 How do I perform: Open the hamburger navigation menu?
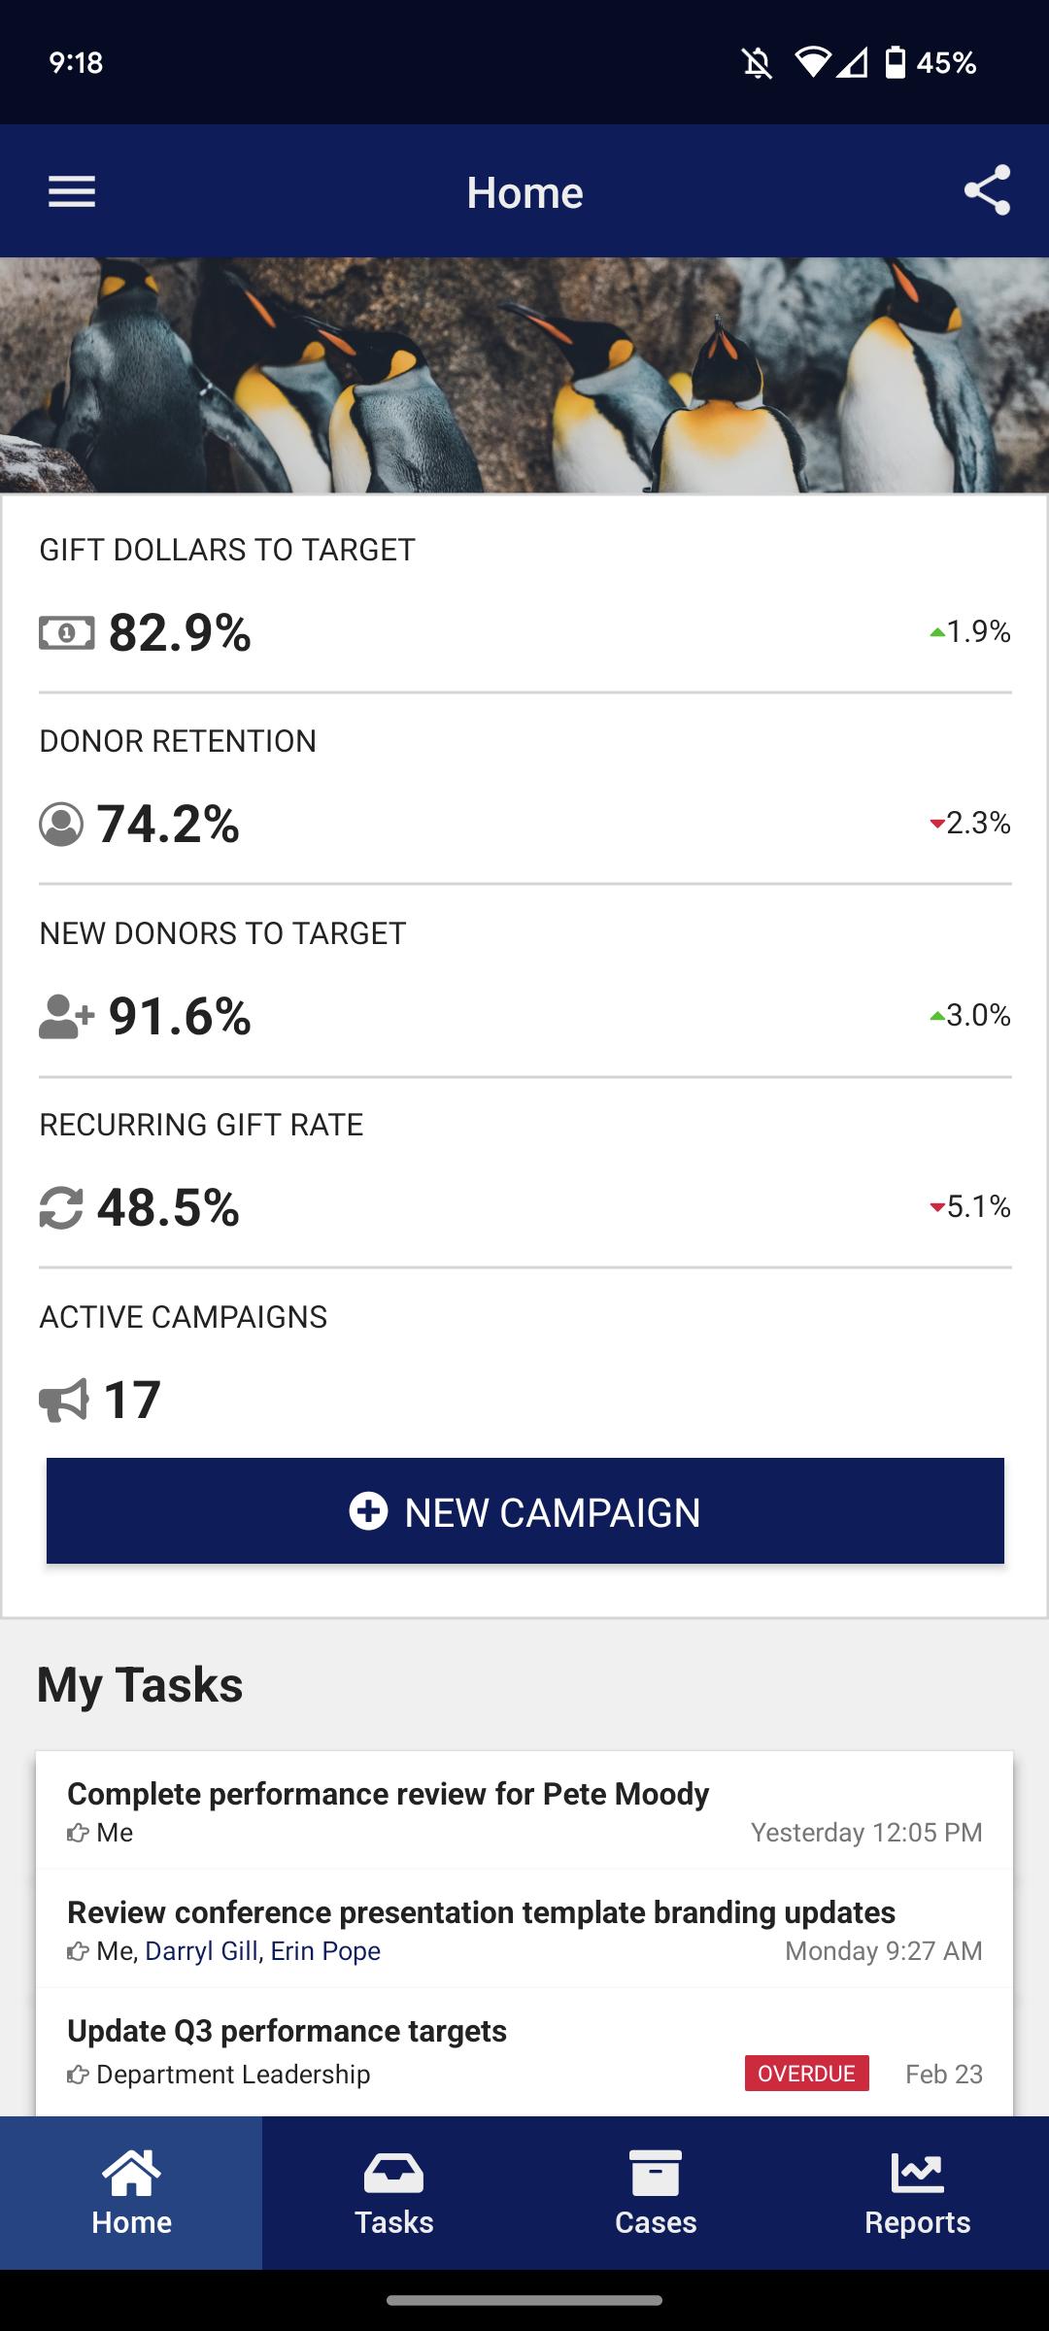coord(72,191)
